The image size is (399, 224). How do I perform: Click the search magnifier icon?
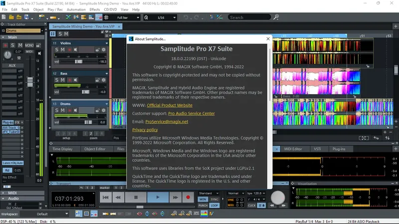276,17
